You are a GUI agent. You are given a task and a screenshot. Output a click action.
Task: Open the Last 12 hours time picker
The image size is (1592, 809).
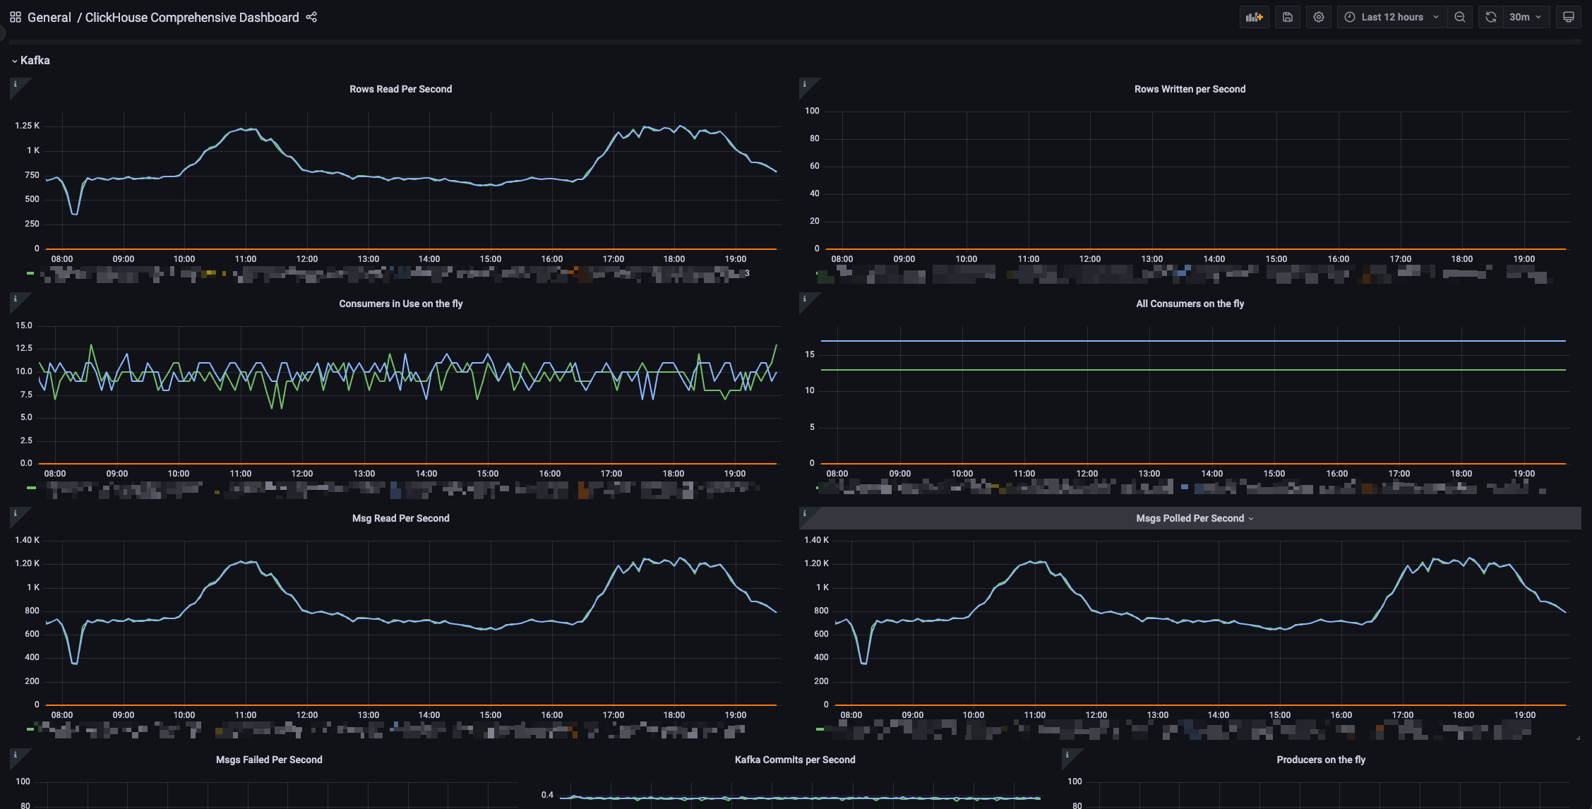click(x=1391, y=17)
